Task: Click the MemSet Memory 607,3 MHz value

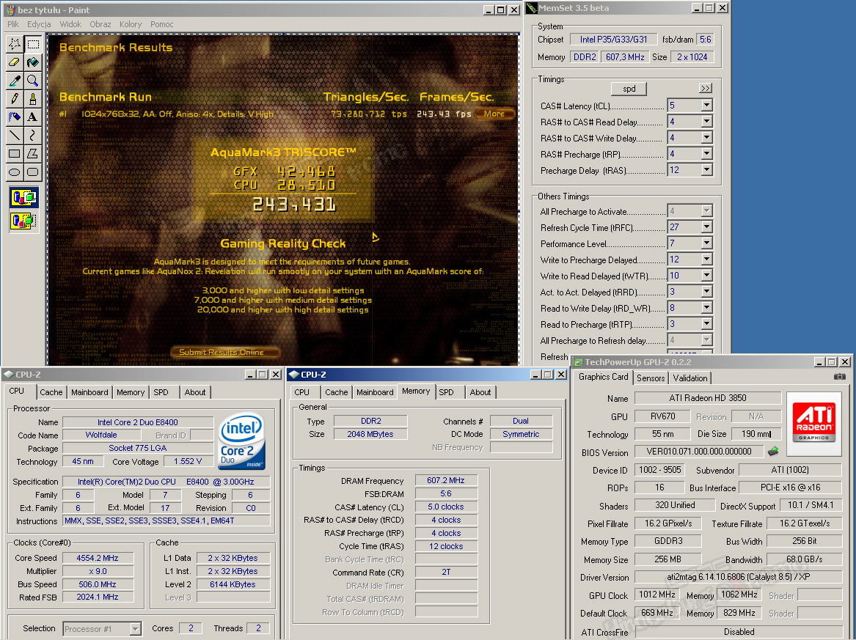Action: tap(625, 56)
